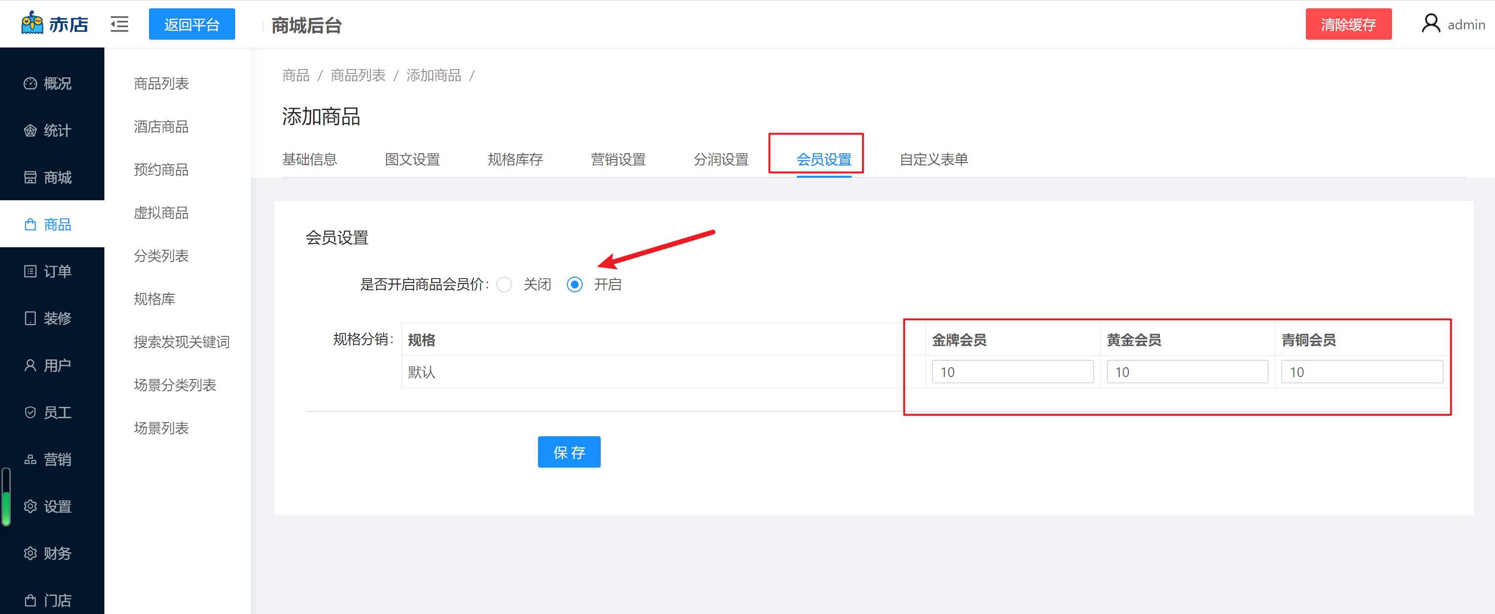Switch to the 规格库存 tab
The image size is (1495, 614).
coord(515,160)
